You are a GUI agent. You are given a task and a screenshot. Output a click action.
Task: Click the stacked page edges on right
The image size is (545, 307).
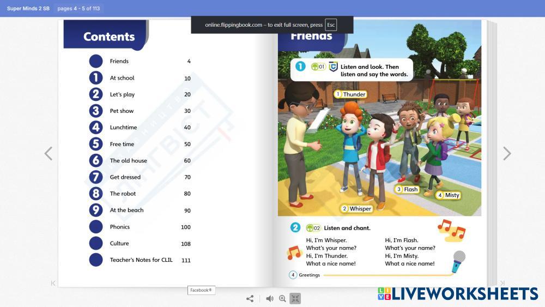pyautogui.click(x=492, y=153)
